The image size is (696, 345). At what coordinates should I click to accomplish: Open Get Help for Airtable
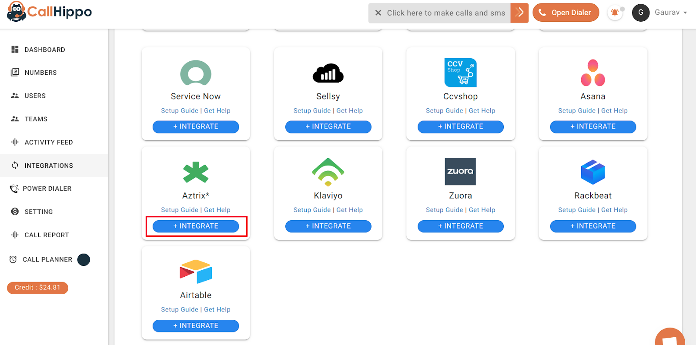pos(217,309)
